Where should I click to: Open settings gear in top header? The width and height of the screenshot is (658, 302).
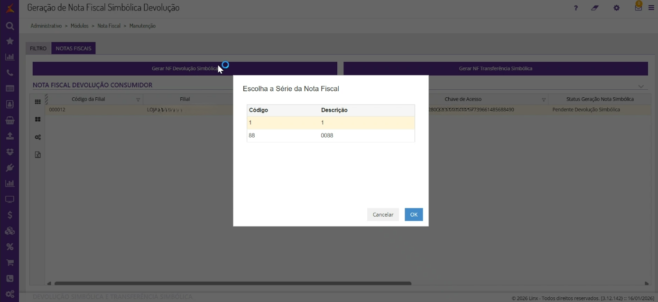point(617,8)
